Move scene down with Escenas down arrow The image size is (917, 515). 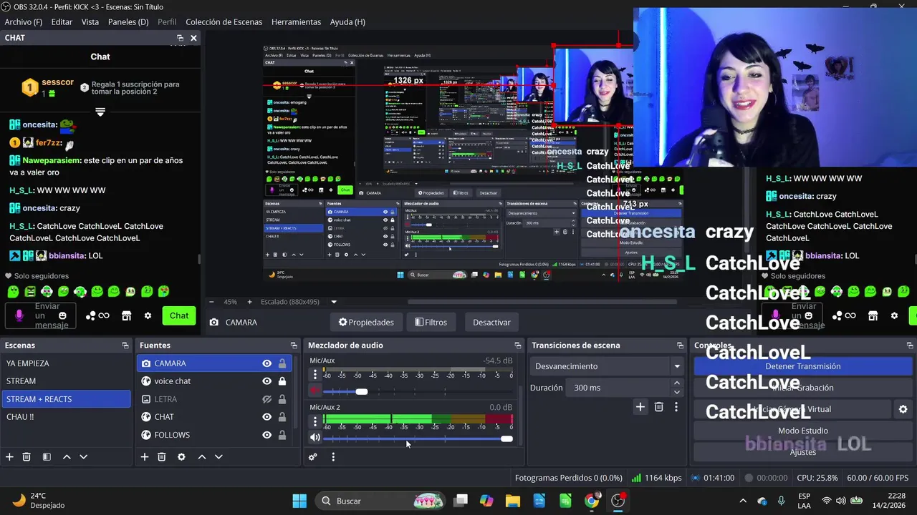pos(83,456)
